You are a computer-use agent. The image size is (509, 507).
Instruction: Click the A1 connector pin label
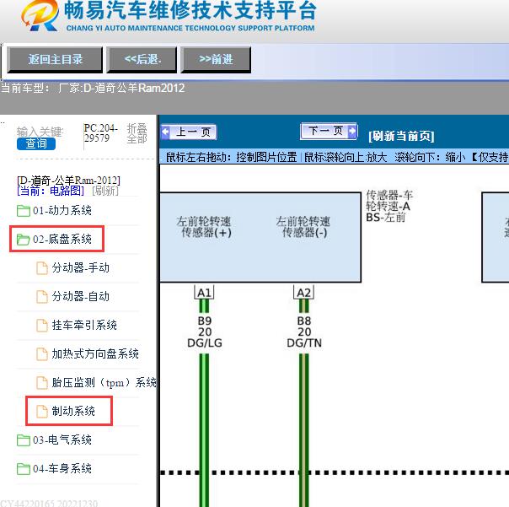tap(204, 293)
